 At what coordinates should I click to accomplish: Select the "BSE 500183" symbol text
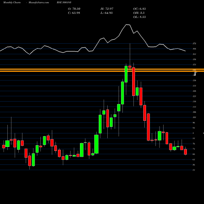coord(64,2)
